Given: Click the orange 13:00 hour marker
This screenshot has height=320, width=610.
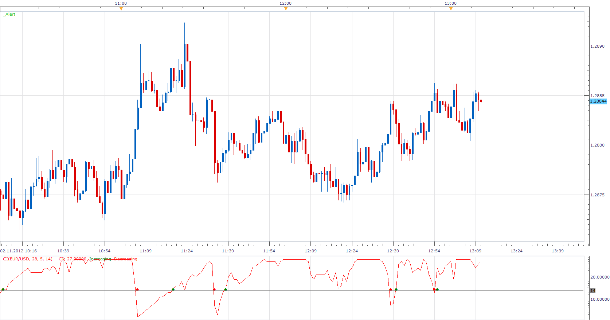Looking at the screenshot, I should pos(451,9).
